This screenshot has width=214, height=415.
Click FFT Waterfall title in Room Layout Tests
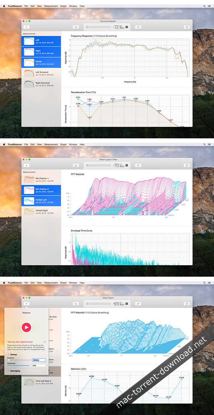(78, 174)
